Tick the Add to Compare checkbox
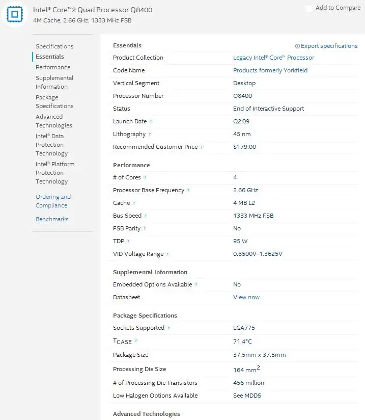The image size is (365, 420). [308, 9]
